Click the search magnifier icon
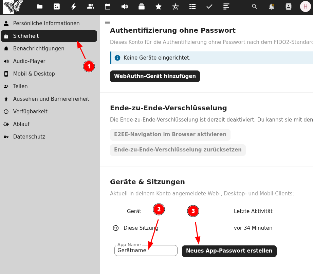Viewport: 313px width, 274px height. click(x=254, y=6)
